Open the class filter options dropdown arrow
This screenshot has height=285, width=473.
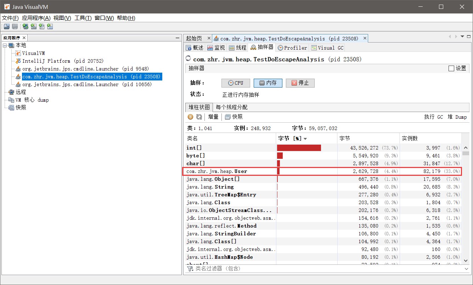(466, 269)
